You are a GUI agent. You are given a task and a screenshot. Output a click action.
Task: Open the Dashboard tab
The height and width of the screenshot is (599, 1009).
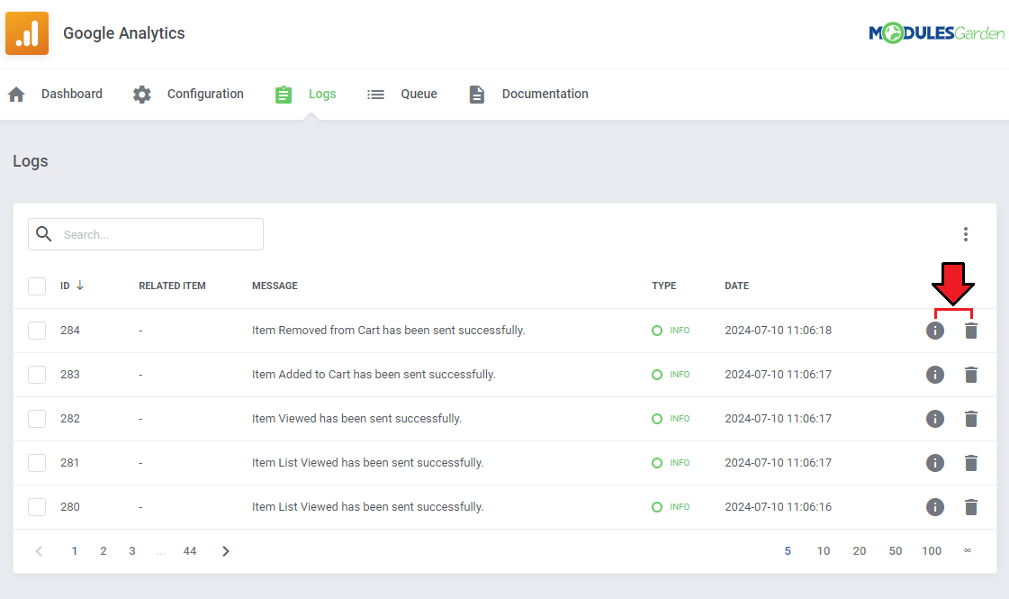[71, 94]
